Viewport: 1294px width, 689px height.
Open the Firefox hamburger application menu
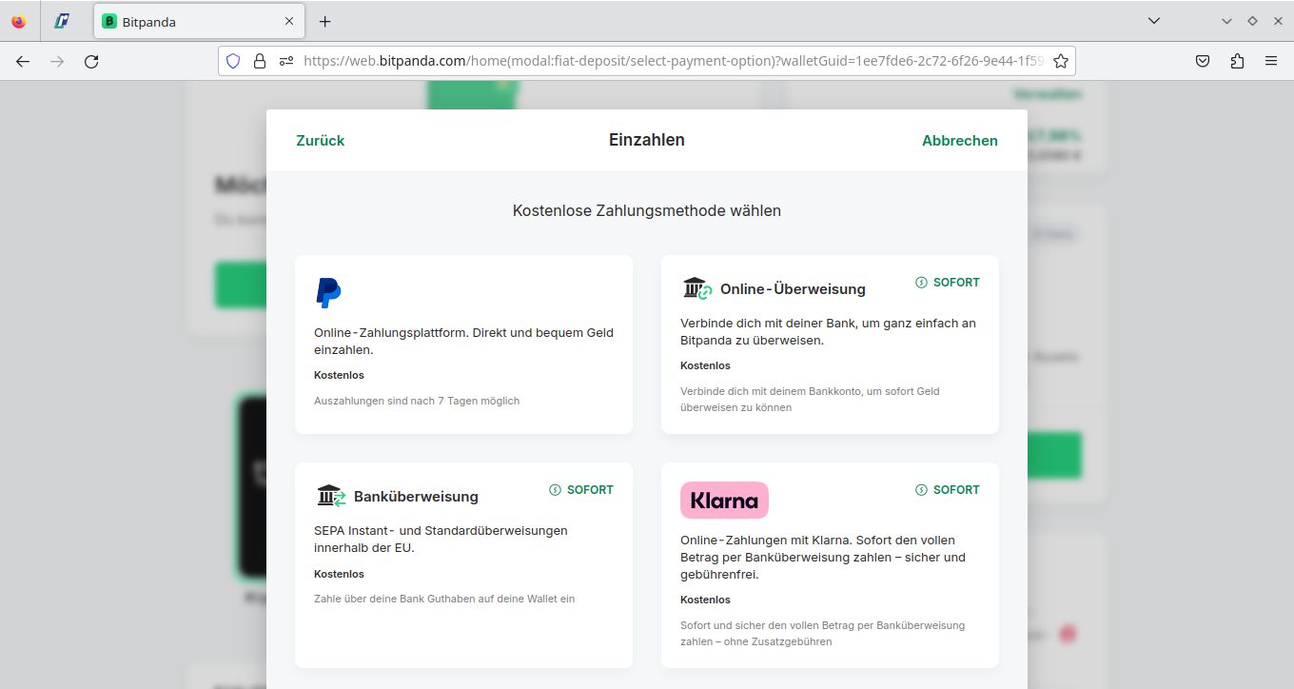[1271, 61]
